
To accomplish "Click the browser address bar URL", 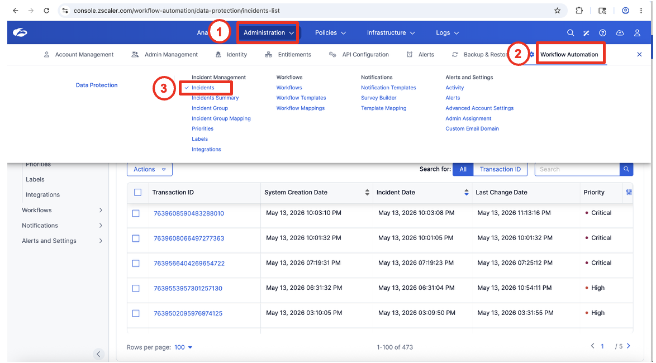I will click(177, 11).
